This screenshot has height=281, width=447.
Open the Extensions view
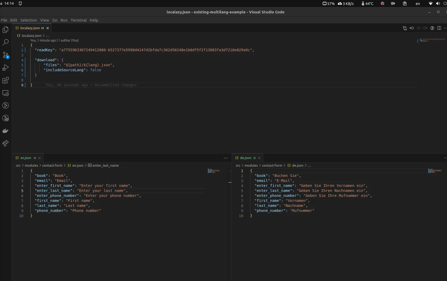coord(6,80)
